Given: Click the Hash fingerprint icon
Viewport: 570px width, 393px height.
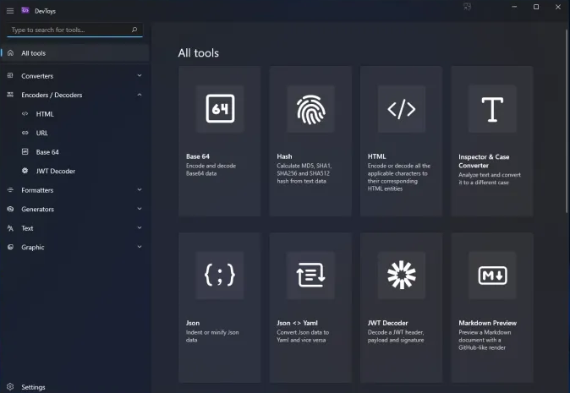Looking at the screenshot, I should point(311,109).
